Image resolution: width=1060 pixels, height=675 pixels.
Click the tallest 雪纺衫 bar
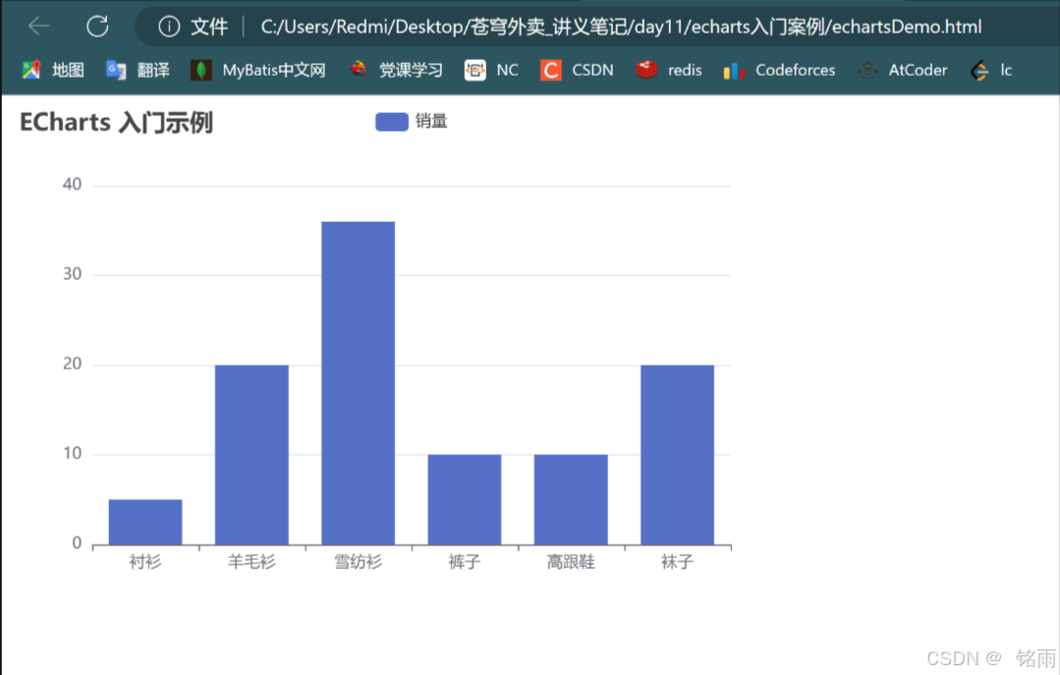pyautogui.click(x=358, y=381)
